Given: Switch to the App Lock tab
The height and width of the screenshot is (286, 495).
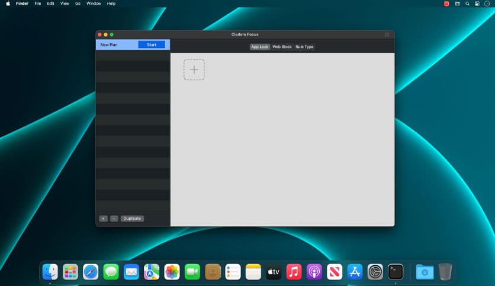Looking at the screenshot, I should pos(259,47).
